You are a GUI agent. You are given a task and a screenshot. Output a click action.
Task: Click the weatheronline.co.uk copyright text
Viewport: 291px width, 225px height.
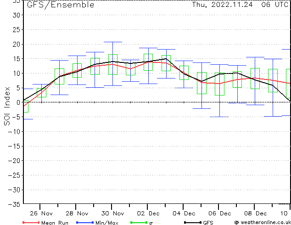coord(263,222)
